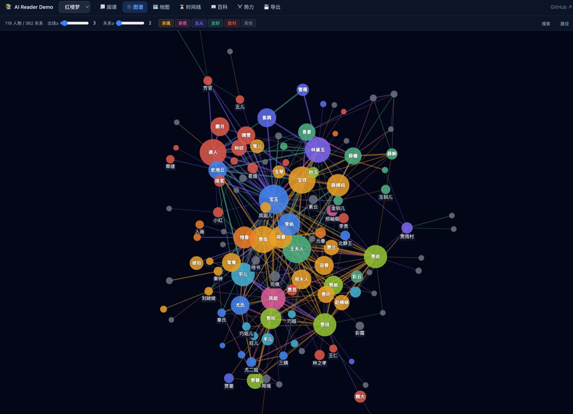Click the 麝月 character node
The width and height of the screenshot is (573, 414).
coord(220,126)
